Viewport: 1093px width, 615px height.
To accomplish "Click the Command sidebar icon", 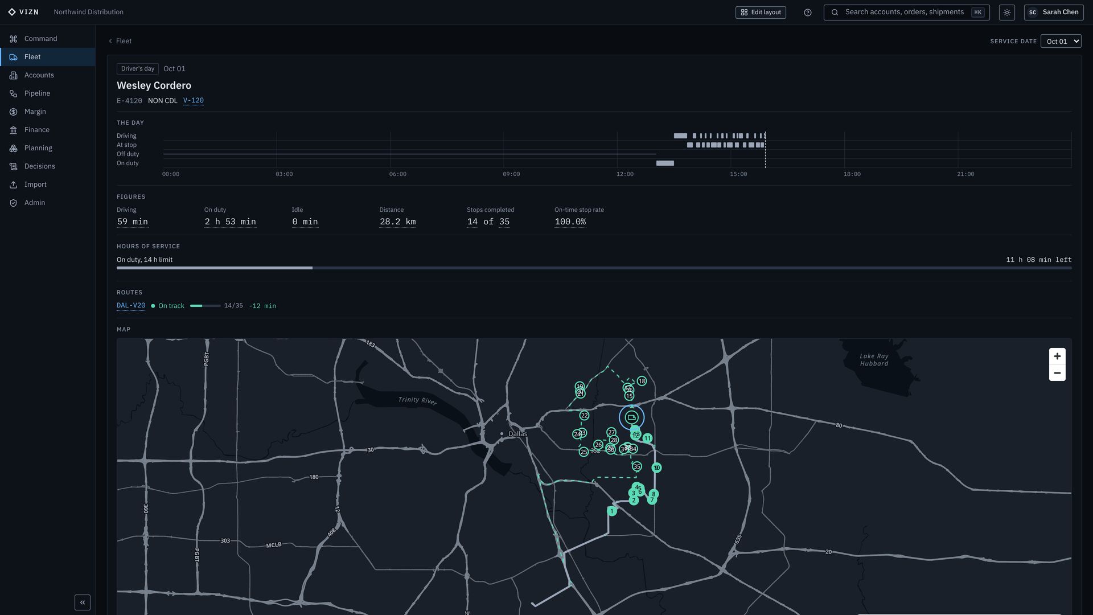I will pos(13,39).
